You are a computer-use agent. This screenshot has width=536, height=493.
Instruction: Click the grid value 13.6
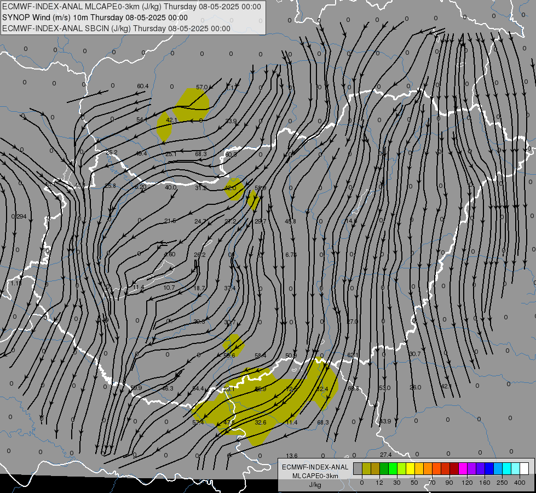(x=292, y=456)
